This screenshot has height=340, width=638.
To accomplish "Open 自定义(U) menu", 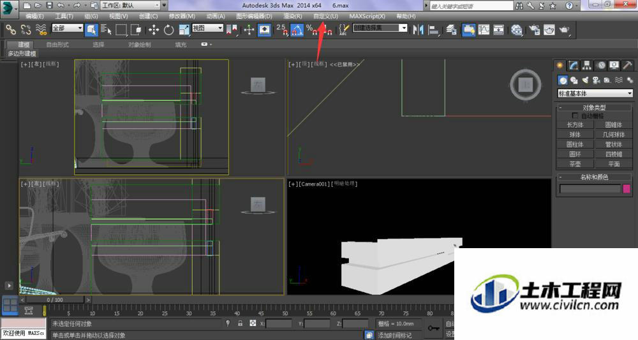I will (325, 17).
